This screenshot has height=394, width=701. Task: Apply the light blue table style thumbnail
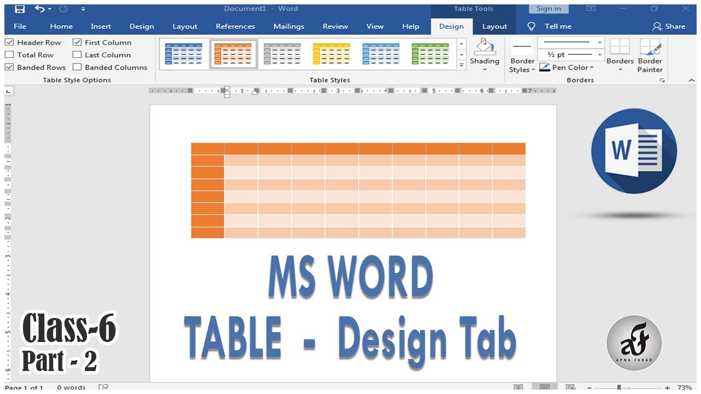click(x=381, y=54)
